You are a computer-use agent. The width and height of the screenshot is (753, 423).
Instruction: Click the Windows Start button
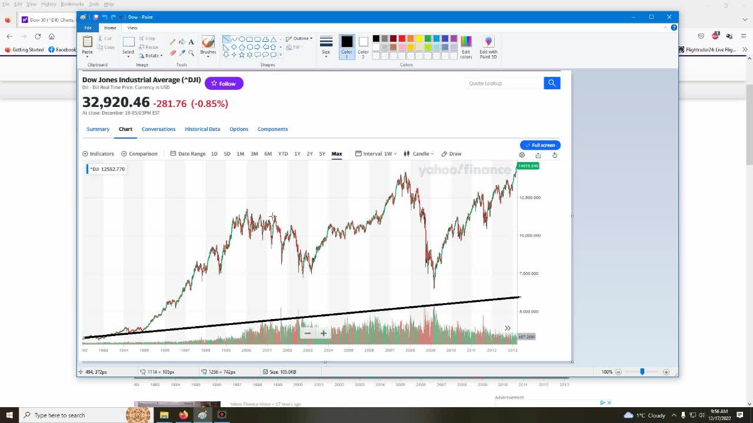point(9,415)
